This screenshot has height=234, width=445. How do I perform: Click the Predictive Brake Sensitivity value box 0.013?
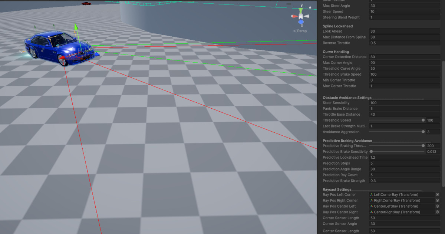tap(433, 152)
